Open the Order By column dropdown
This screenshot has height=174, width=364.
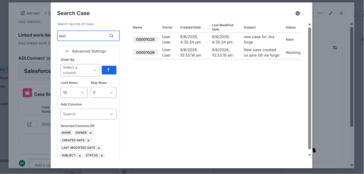[80, 70]
